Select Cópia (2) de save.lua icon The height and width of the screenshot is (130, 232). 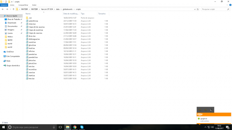[27, 27]
